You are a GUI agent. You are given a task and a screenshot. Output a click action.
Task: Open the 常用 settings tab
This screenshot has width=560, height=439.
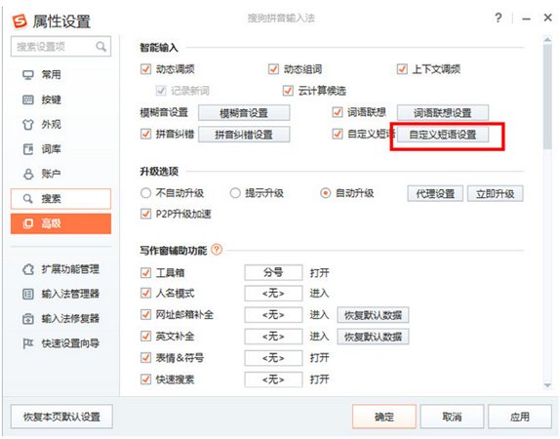pyautogui.click(x=60, y=75)
